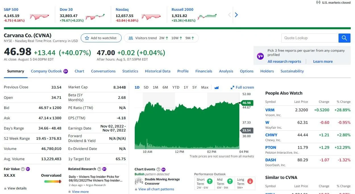355x194 pixels.
Task: Click the visitors trend people icon
Action: [x=131, y=38]
